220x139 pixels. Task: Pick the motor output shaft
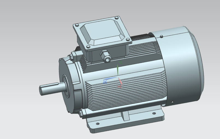point(52,88)
